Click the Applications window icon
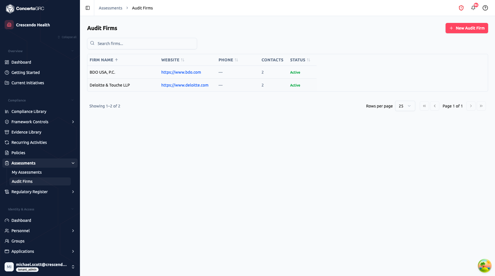Screen dimensions: 495x276 pyautogui.click(x=7, y=251)
